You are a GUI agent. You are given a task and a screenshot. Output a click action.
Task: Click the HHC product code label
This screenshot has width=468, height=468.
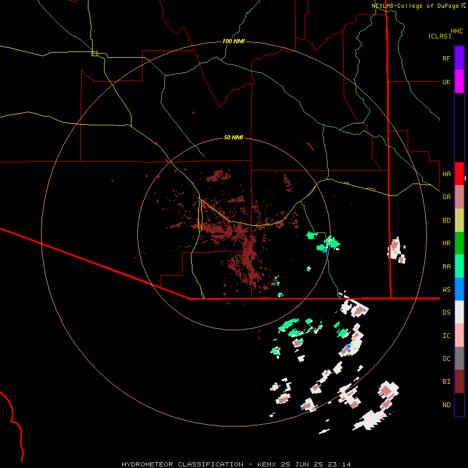pos(457,31)
